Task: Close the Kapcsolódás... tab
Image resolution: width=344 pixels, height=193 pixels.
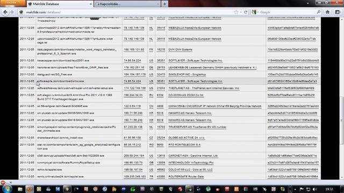Action: [158, 4]
